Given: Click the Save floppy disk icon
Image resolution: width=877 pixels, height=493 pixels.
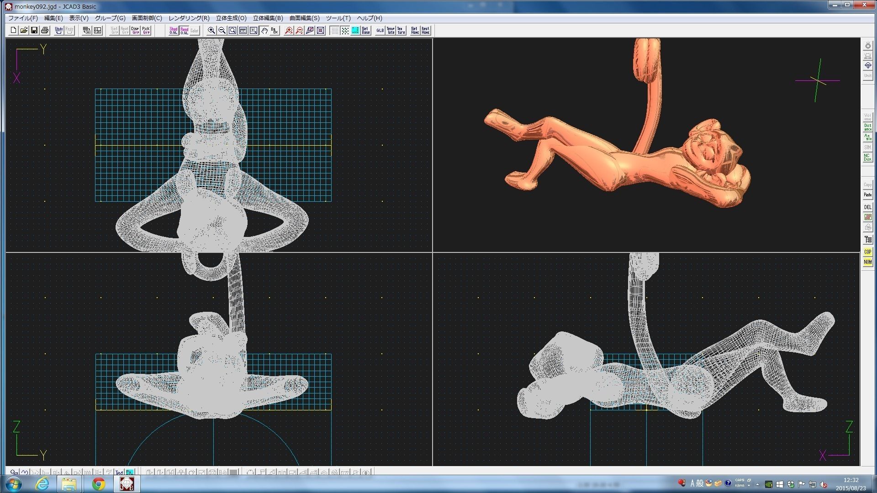Looking at the screenshot, I should (34, 31).
